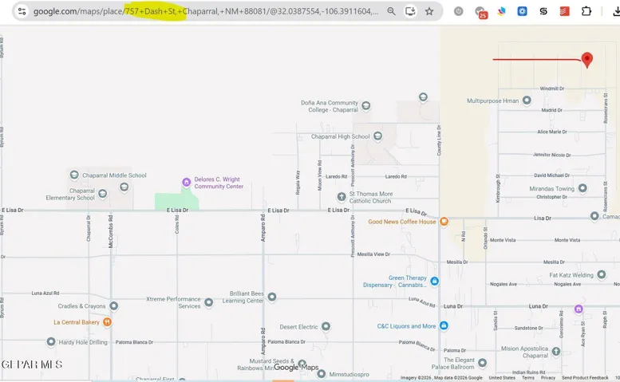Select St Thomas More Catholic Church marker
The image size is (620, 382).
(342, 197)
